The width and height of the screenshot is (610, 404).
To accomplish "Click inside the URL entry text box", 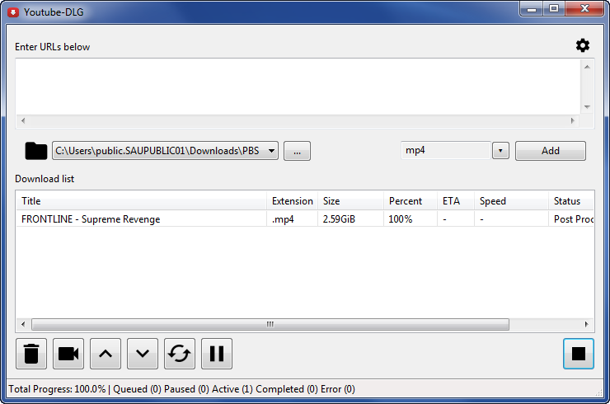I will click(298, 87).
